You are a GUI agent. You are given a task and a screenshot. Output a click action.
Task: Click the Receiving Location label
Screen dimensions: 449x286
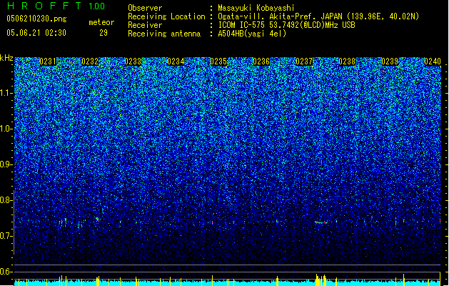(x=166, y=16)
